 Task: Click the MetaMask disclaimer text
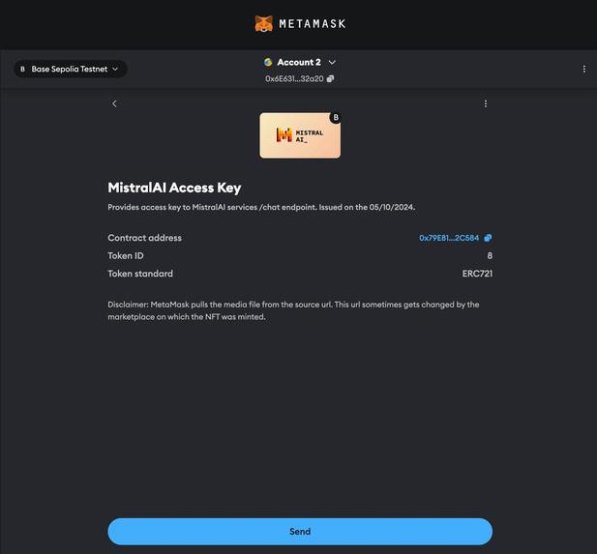(293, 310)
